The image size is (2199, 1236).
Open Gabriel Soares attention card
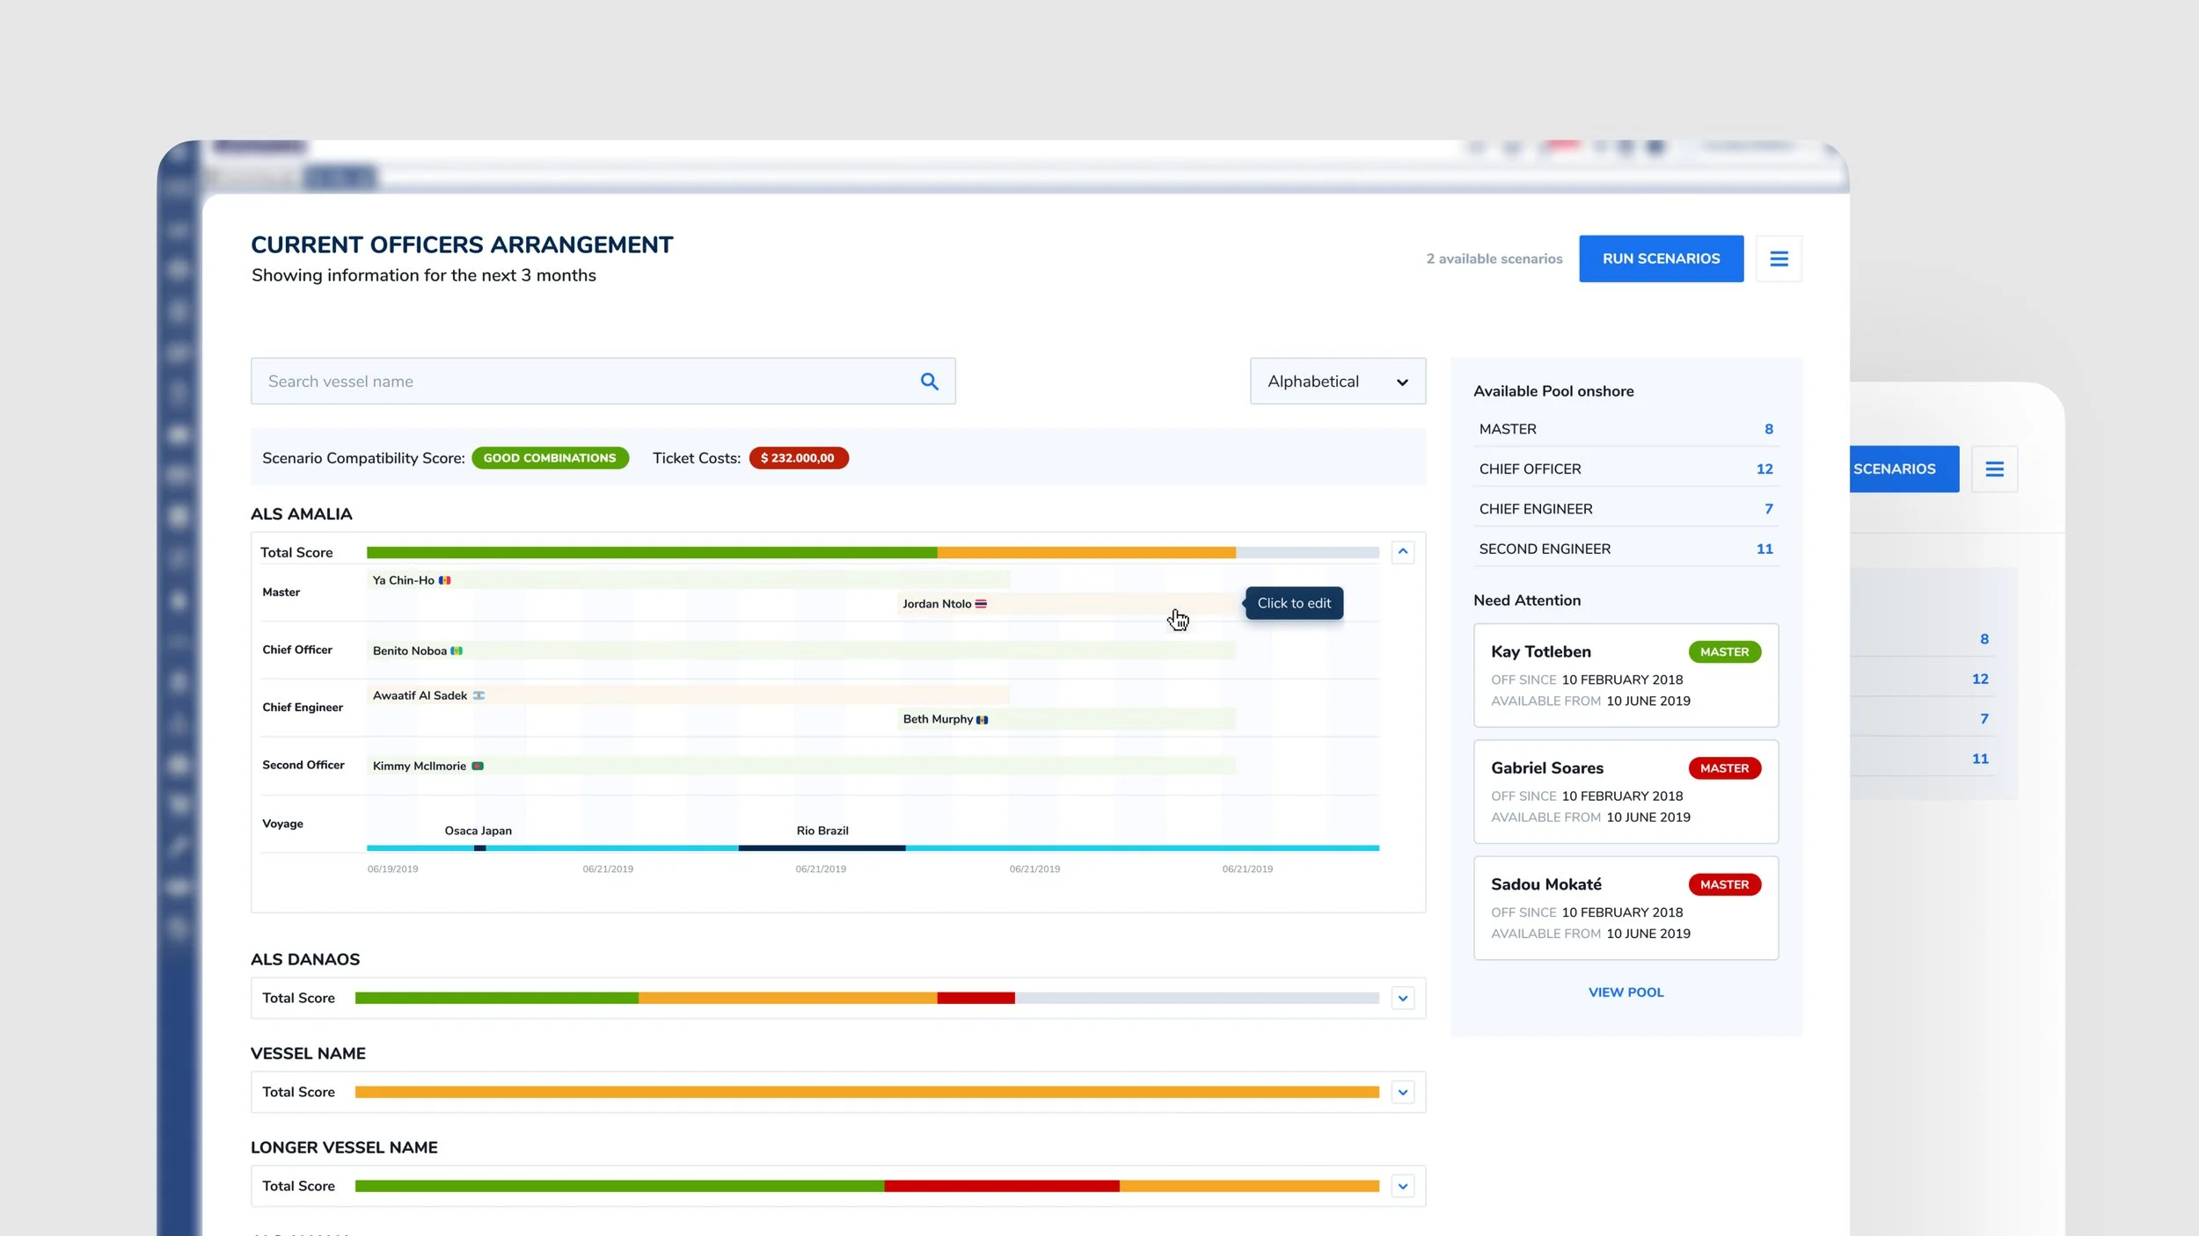point(1626,792)
